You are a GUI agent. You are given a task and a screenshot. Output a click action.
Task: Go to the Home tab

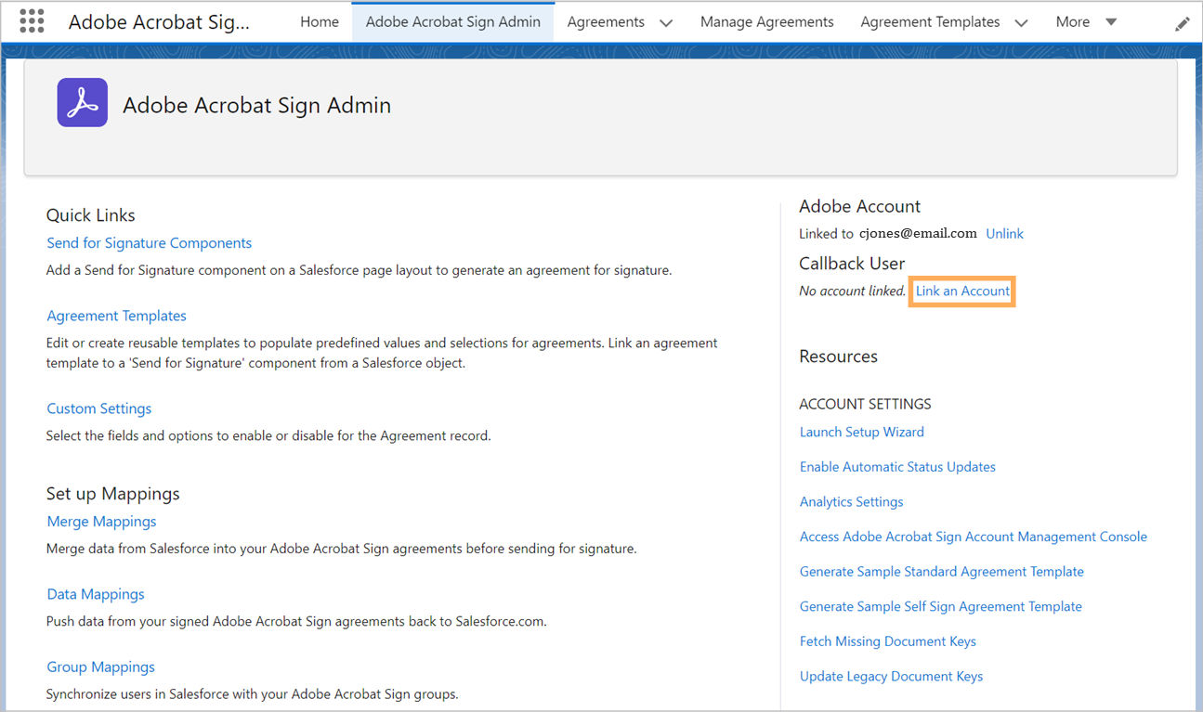320,21
